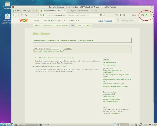Open the OUR APIS menu item
Viewport: 157px width, 126px height.
(62, 21)
